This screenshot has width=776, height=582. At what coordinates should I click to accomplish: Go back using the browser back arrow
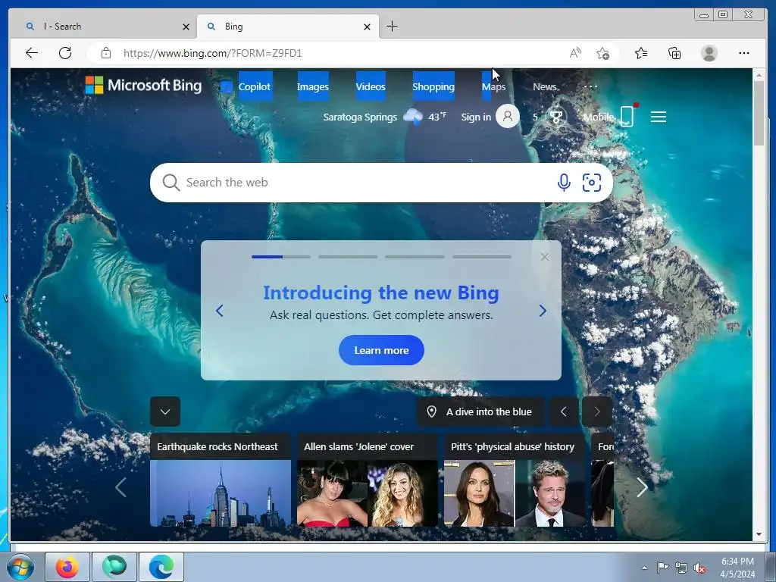click(x=32, y=53)
